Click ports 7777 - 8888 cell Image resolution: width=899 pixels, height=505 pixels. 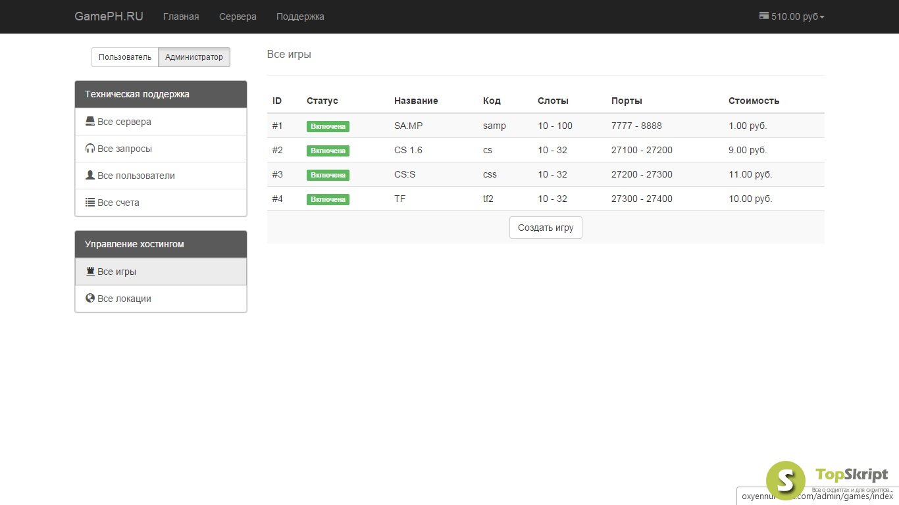(x=636, y=126)
